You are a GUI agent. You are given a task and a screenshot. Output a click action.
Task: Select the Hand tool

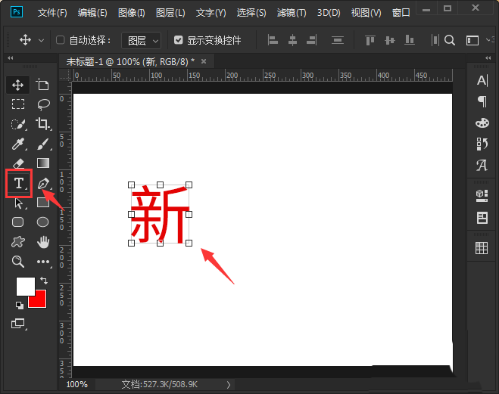(x=42, y=242)
